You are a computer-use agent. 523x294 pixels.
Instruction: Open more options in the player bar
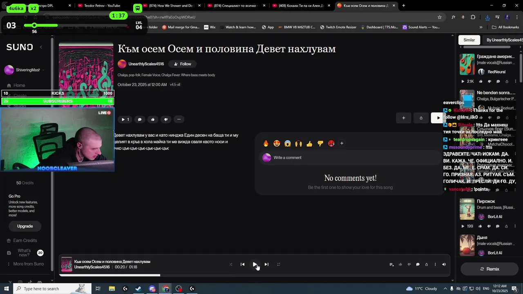(x=435, y=265)
